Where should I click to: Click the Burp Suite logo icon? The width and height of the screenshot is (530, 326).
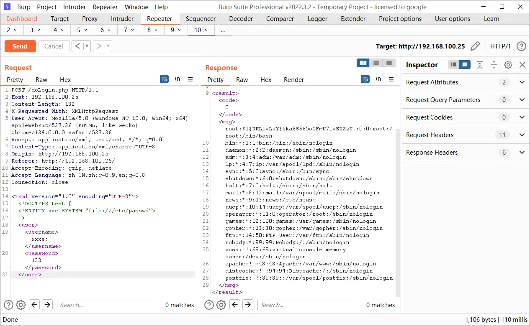(x=7, y=7)
